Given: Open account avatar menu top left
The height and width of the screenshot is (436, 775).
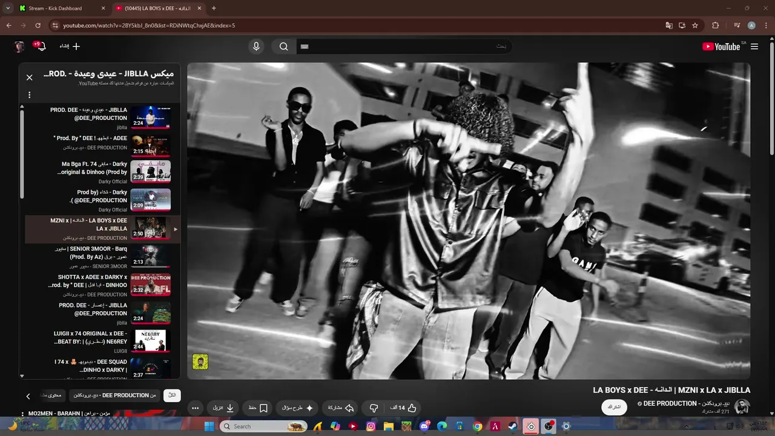Looking at the screenshot, I should click(x=19, y=47).
